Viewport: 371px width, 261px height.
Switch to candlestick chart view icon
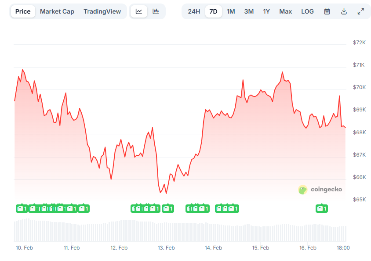156,11
